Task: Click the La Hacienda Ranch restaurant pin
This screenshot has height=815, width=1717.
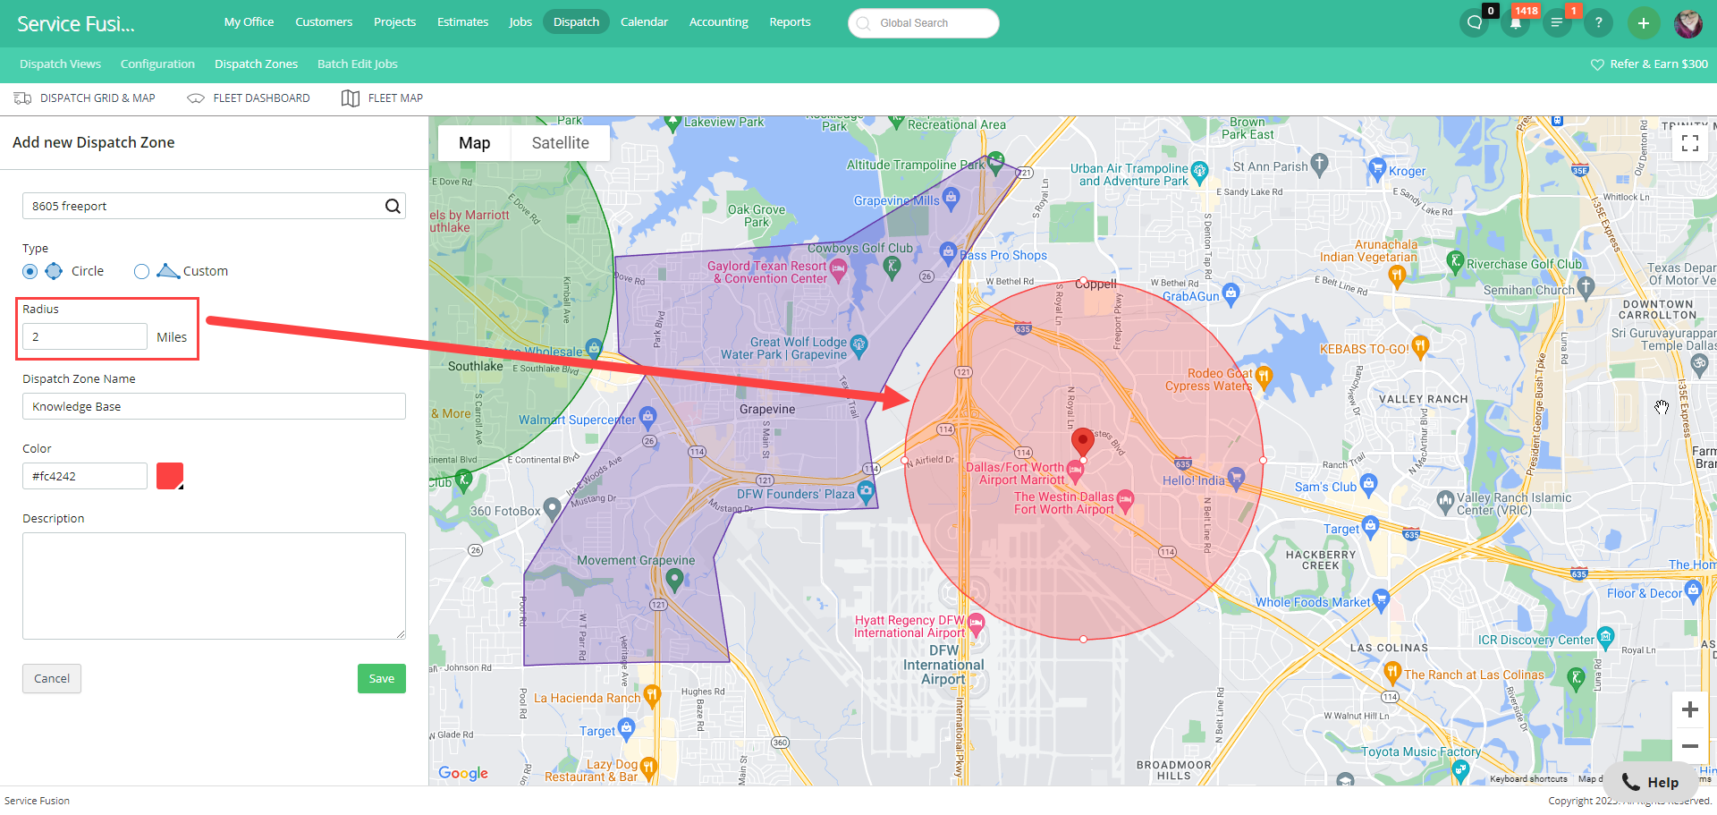Action: coord(652,695)
